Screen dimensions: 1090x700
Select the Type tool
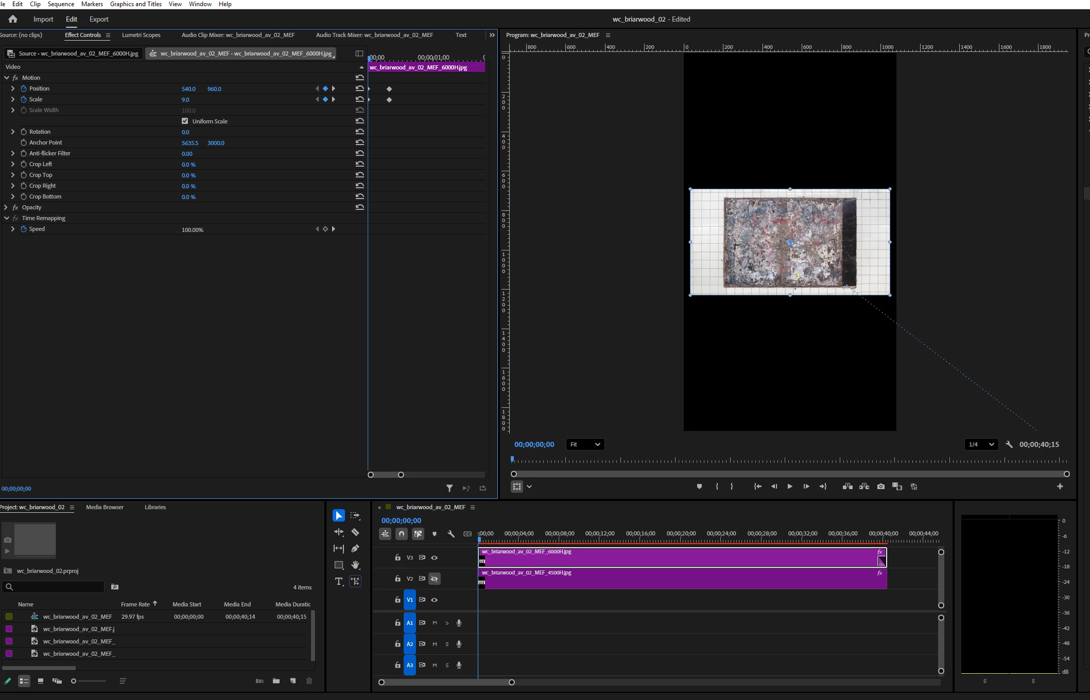click(338, 581)
